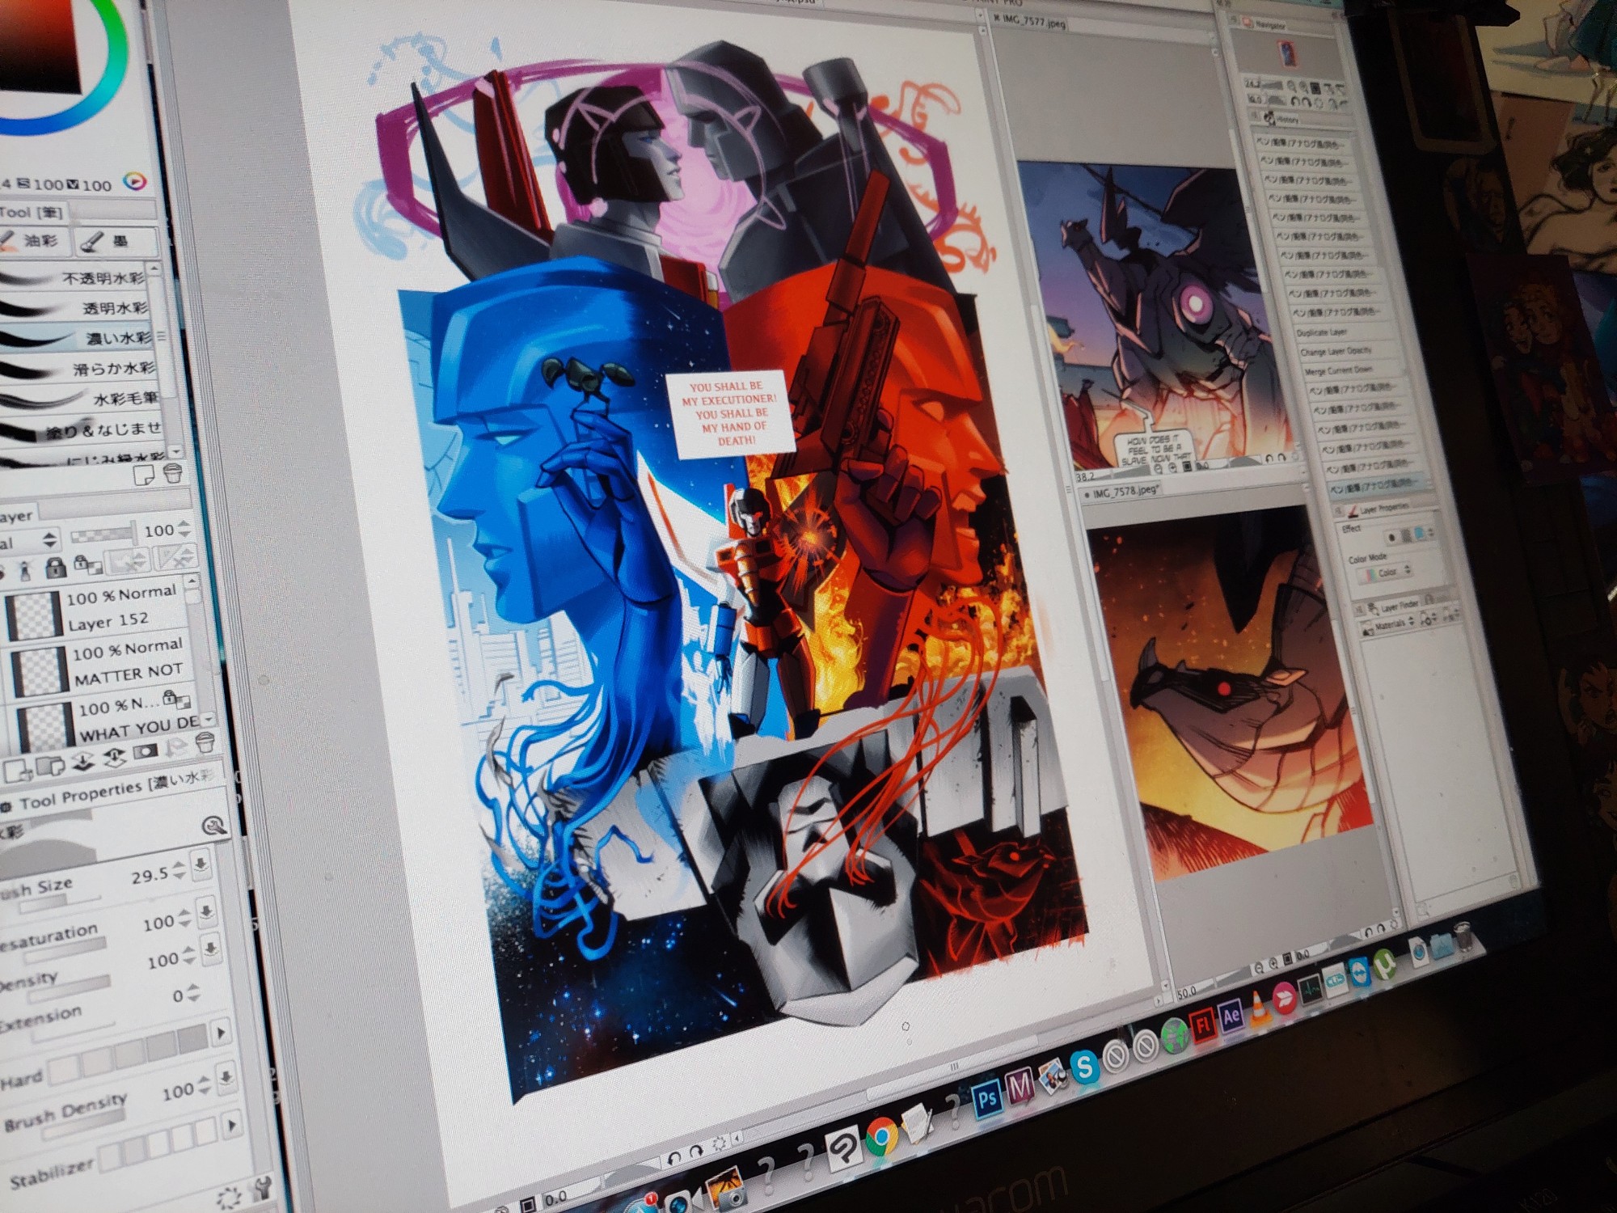This screenshot has height=1213, width=1617.
Task: Click the Skype icon in dock
Action: click(1083, 1067)
